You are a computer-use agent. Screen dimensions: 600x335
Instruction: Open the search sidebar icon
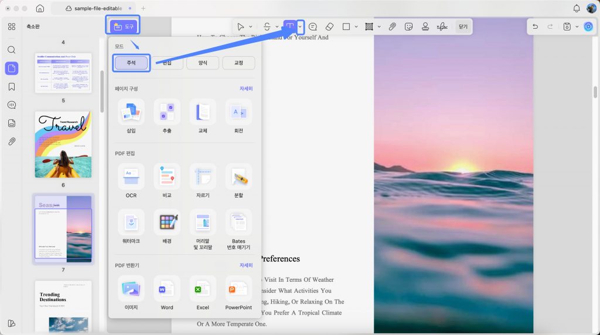[12, 50]
